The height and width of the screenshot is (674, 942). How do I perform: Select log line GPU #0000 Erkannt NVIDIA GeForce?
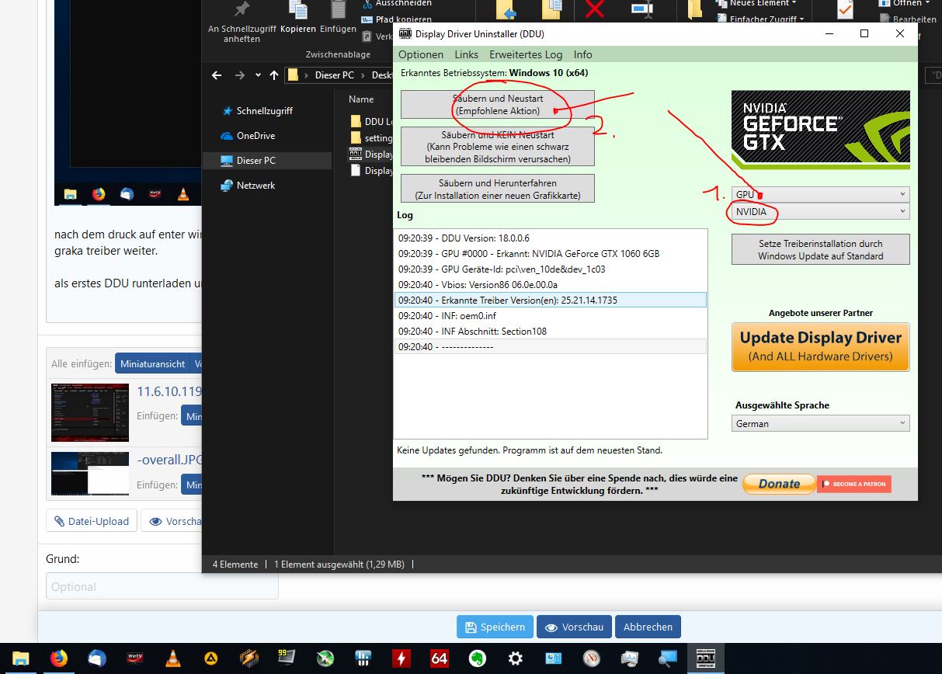coord(551,253)
